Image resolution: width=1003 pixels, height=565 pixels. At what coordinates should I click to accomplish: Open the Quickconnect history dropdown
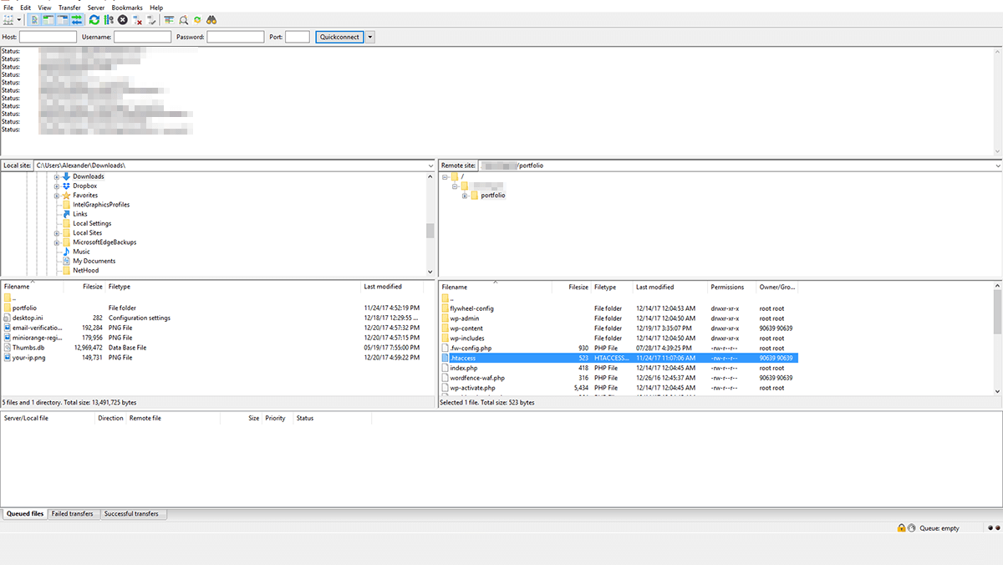(x=370, y=37)
